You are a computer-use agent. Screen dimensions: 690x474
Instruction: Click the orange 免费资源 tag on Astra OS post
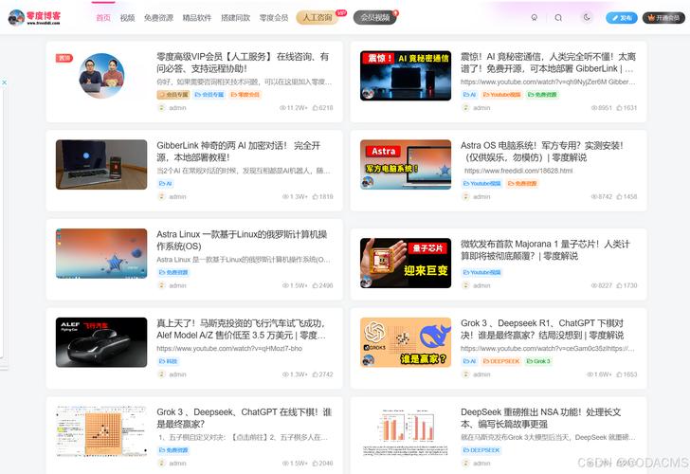coord(522,184)
